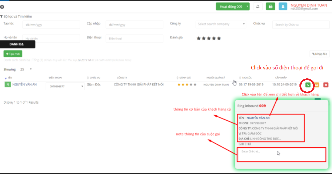The width and height of the screenshot is (332, 174).
Task: Open contact link NGUYỄN VĂN AN in table
Action: point(25,84)
